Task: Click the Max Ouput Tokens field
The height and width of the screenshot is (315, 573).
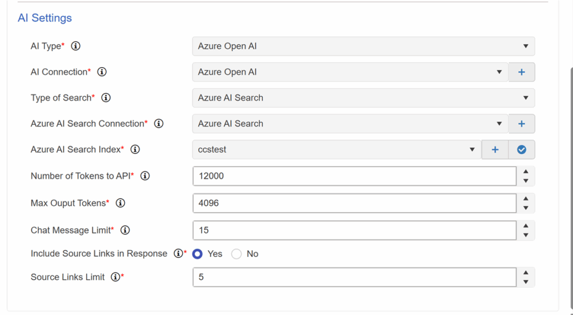Action: coord(354,203)
